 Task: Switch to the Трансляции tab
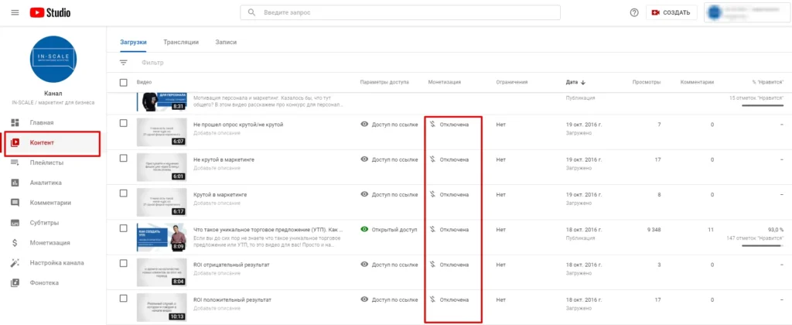pos(181,43)
